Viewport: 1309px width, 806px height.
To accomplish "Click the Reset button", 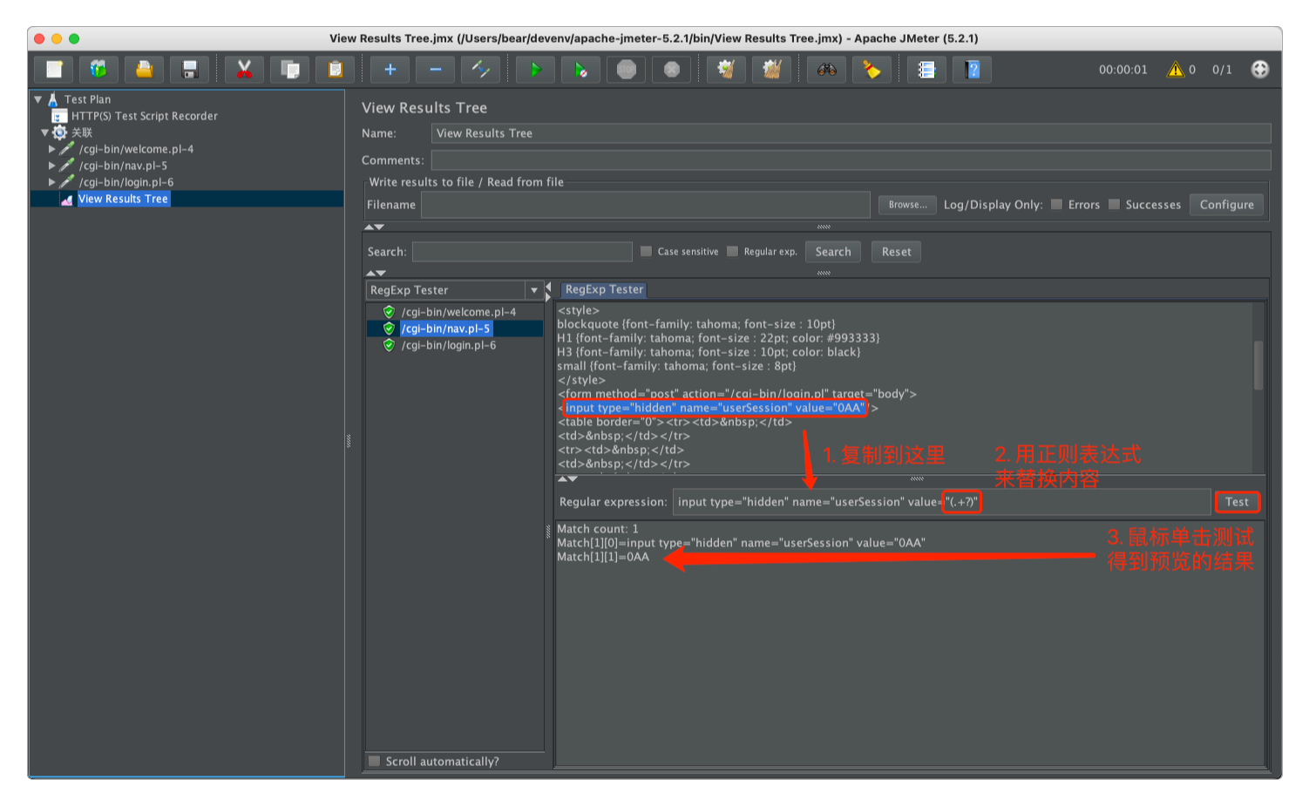I will (x=896, y=252).
